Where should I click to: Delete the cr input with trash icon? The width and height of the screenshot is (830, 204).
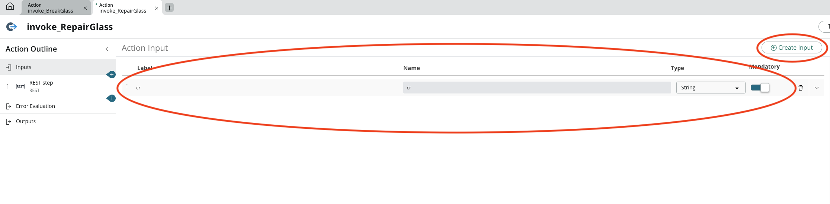pos(801,88)
